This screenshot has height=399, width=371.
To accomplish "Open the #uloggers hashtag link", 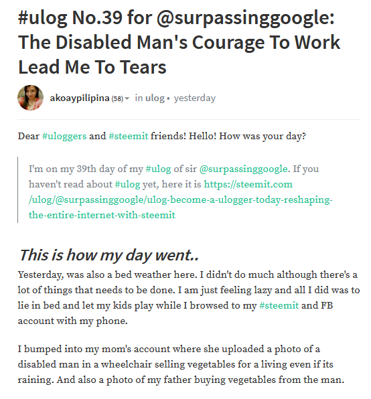I will (64, 136).
